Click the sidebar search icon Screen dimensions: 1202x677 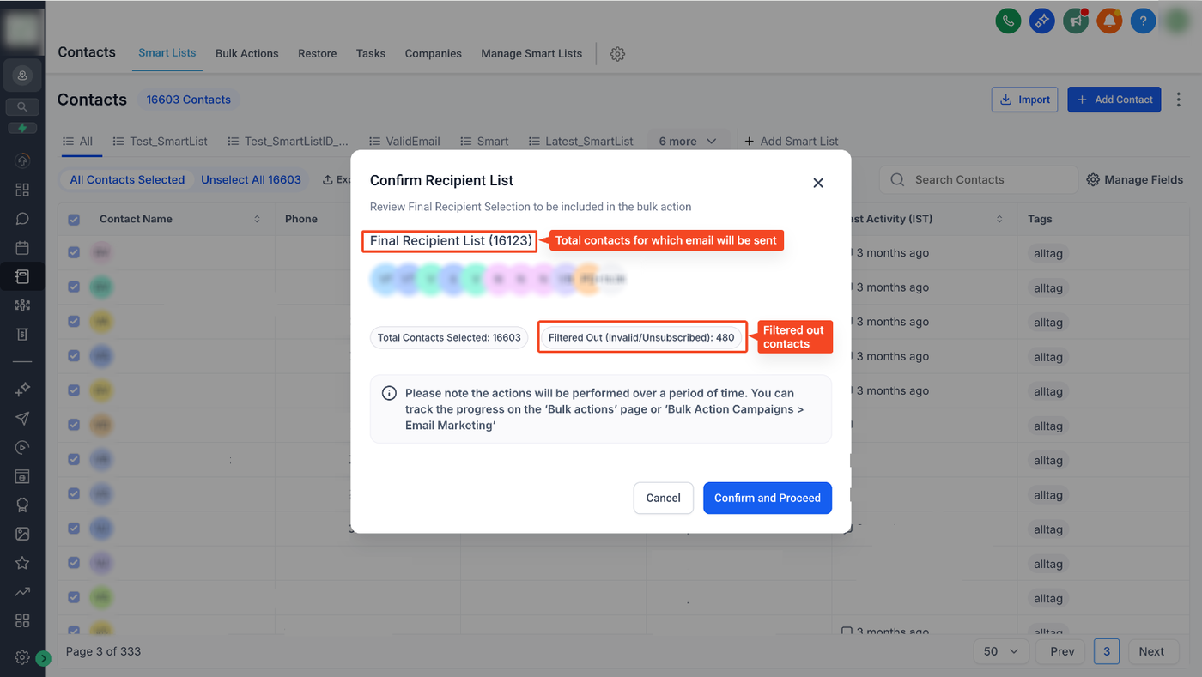click(22, 107)
